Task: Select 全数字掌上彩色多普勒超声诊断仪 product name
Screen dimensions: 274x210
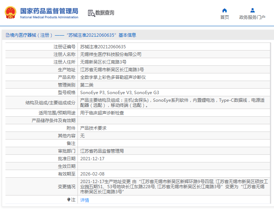Action: click(113, 77)
